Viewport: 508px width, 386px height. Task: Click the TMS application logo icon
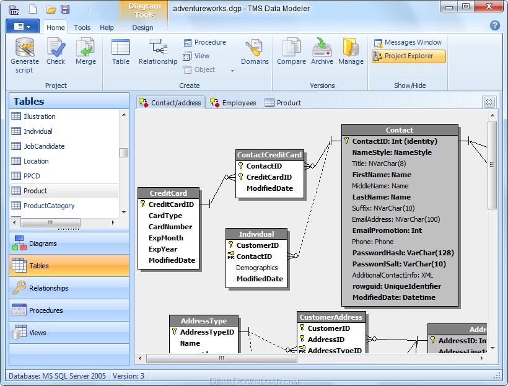coord(14,9)
